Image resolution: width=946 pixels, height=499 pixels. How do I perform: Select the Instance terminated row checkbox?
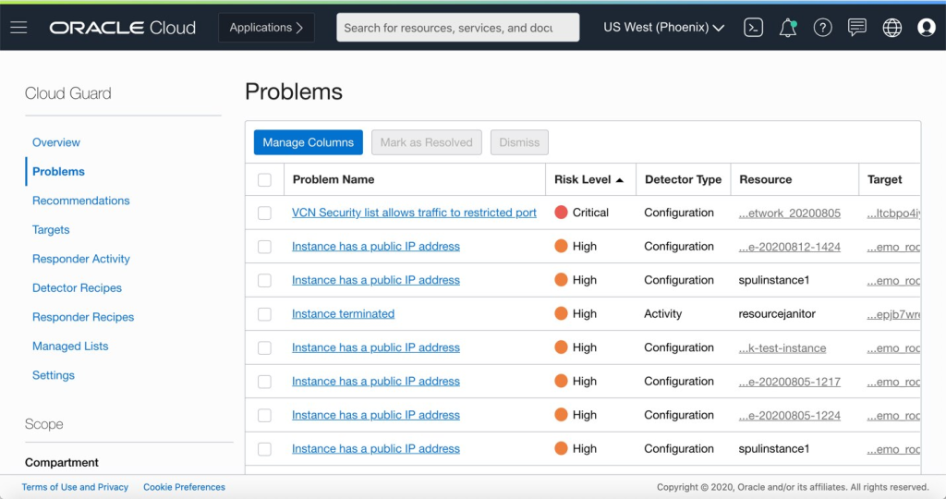pos(265,314)
